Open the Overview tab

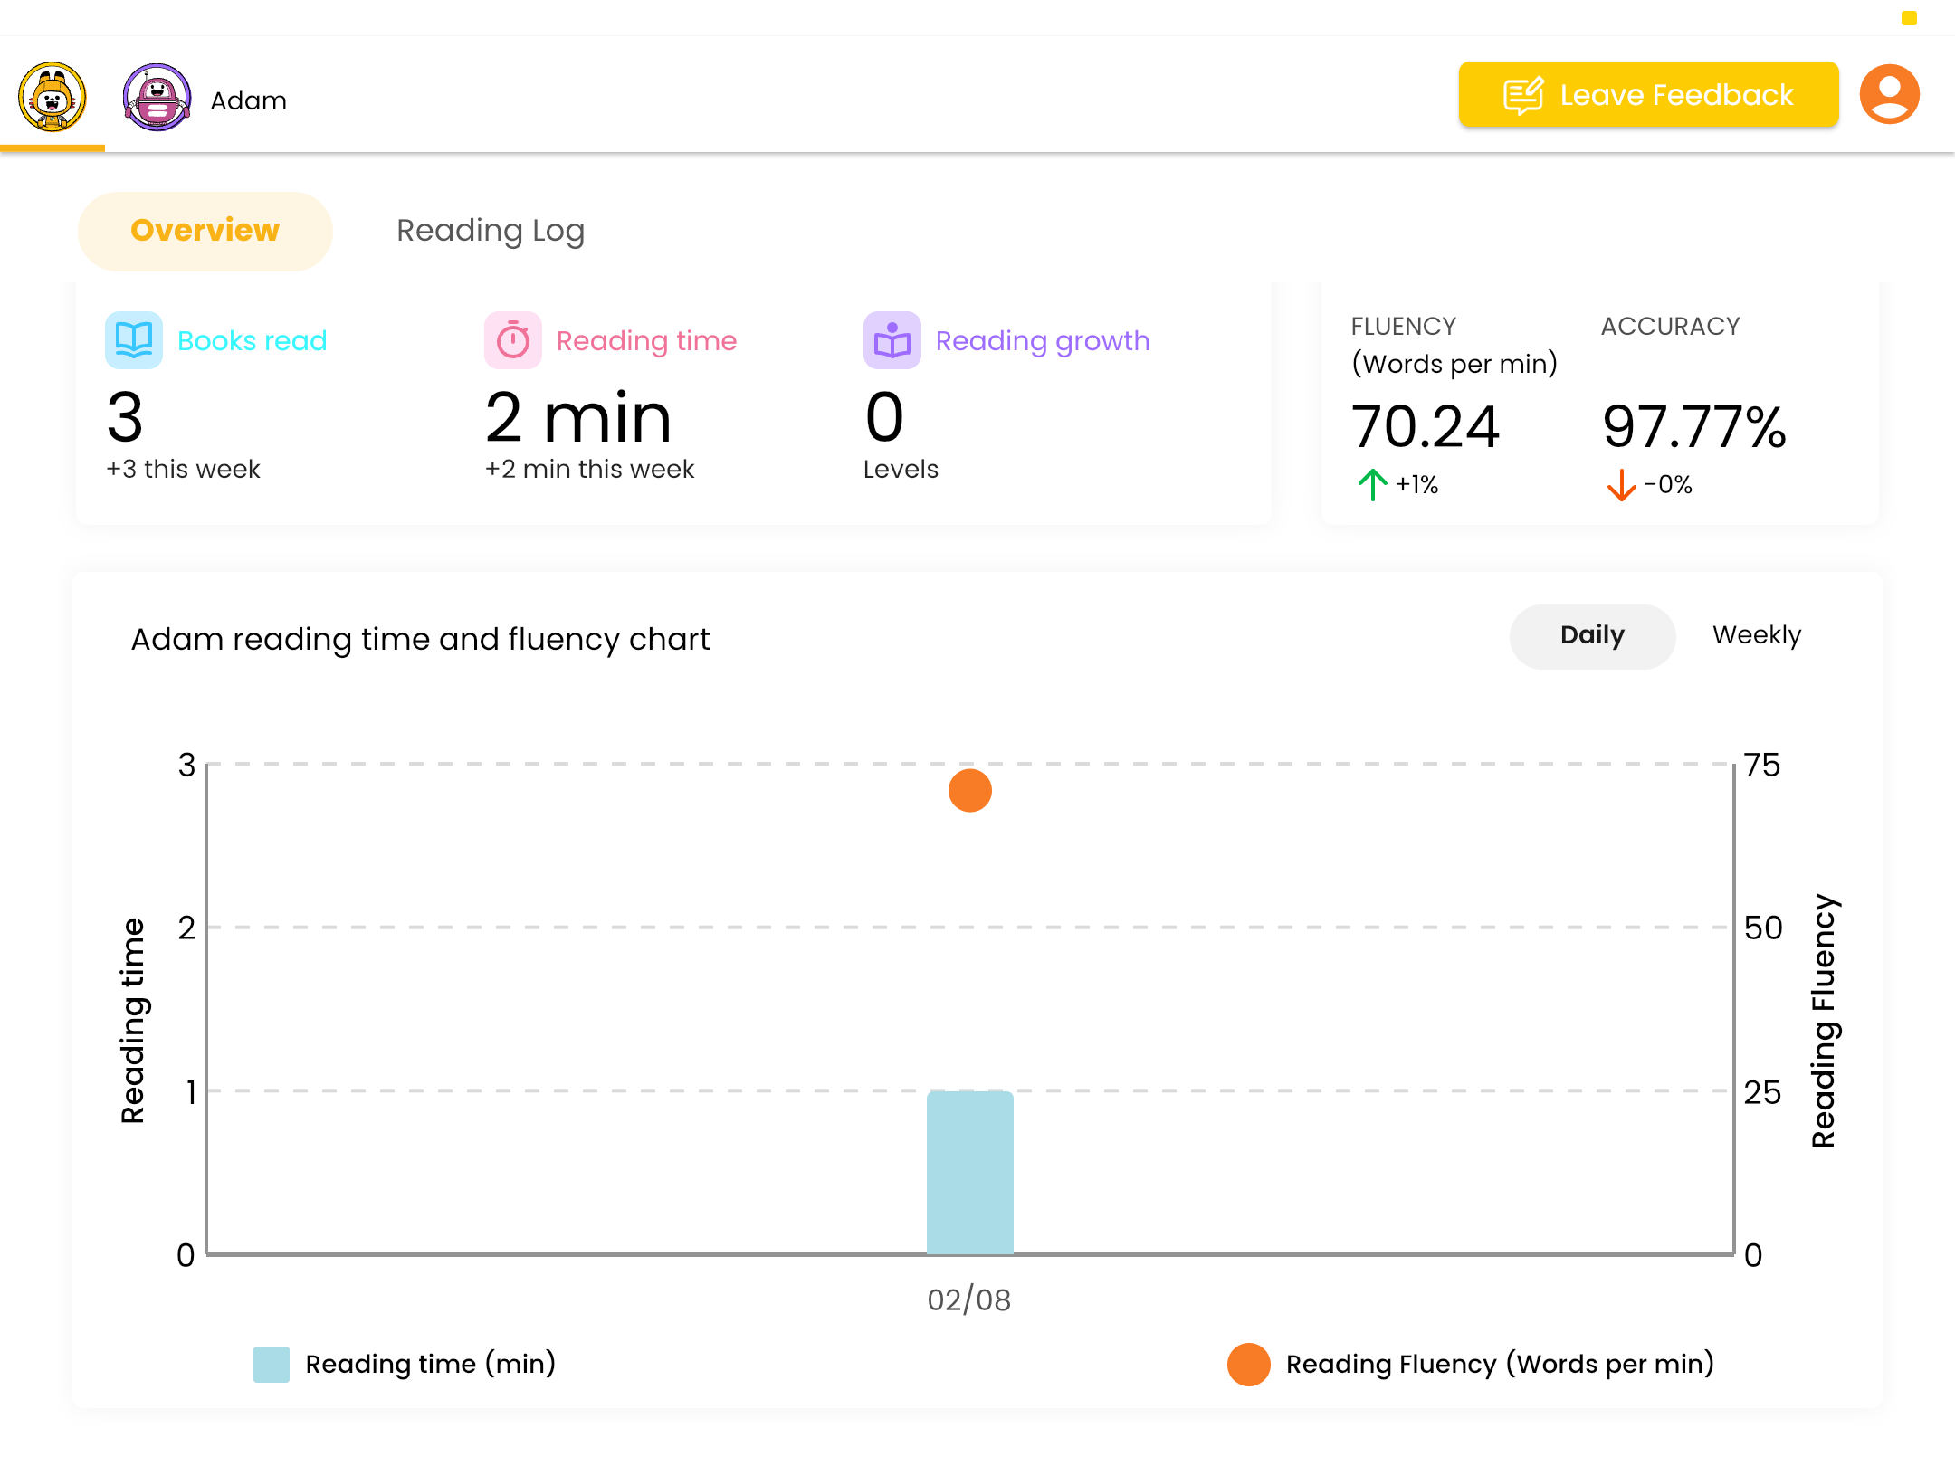[x=205, y=231]
